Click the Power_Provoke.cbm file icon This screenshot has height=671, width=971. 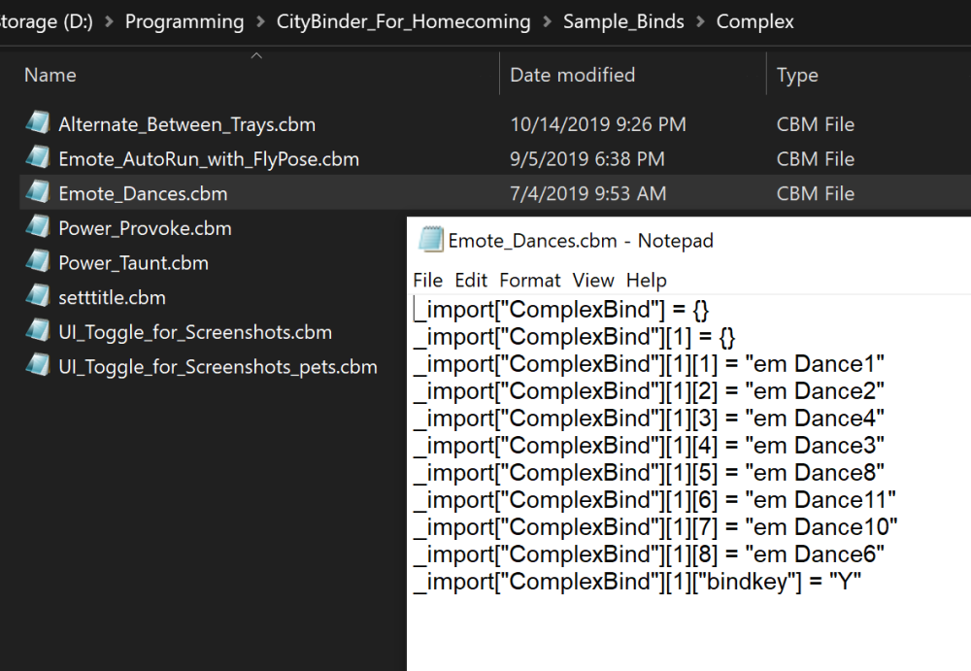tap(38, 228)
